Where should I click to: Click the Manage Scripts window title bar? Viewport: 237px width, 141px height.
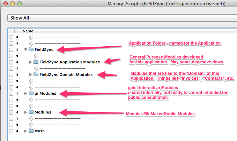point(119,3)
